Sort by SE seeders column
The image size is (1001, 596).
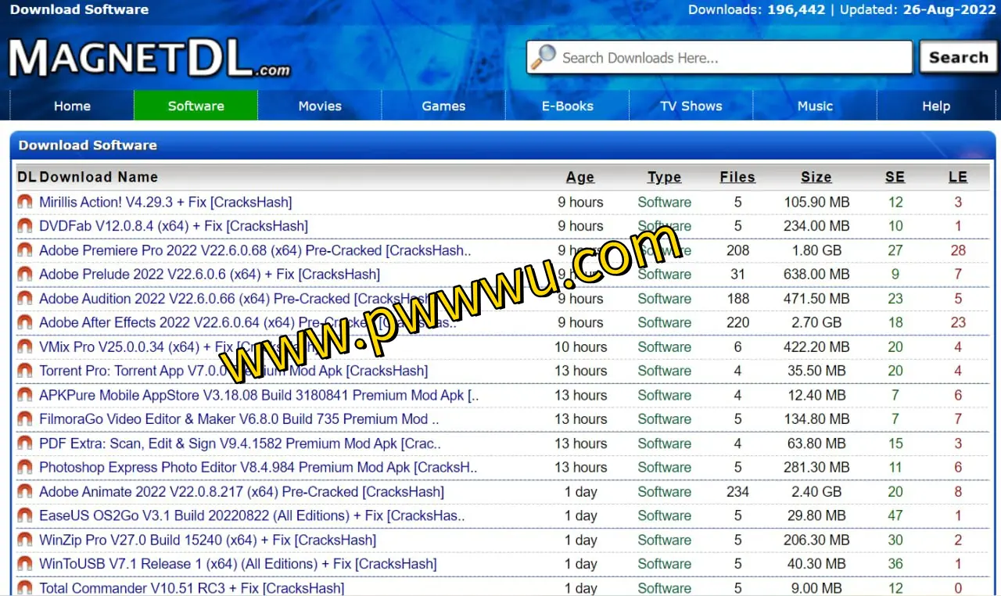(x=895, y=177)
